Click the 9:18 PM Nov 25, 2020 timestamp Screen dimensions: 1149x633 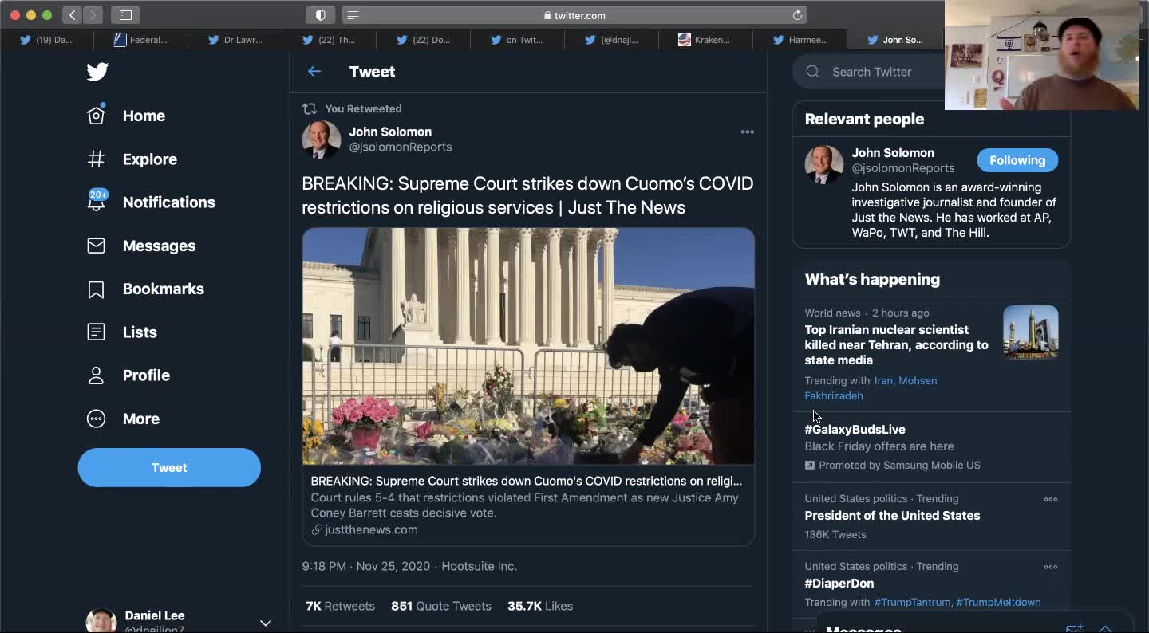click(365, 566)
